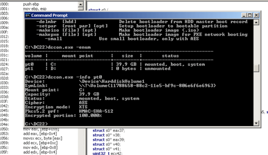The height and width of the screenshot is (155, 268).
Task: Click the -makepxe option line
Action: pyautogui.click(x=142, y=34)
